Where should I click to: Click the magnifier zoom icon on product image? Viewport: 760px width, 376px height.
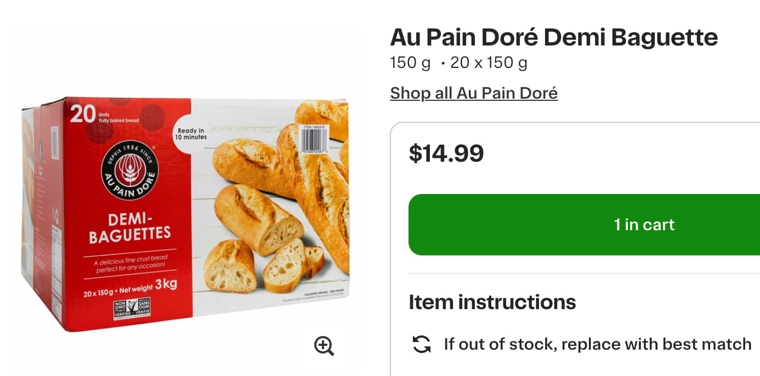point(324,346)
